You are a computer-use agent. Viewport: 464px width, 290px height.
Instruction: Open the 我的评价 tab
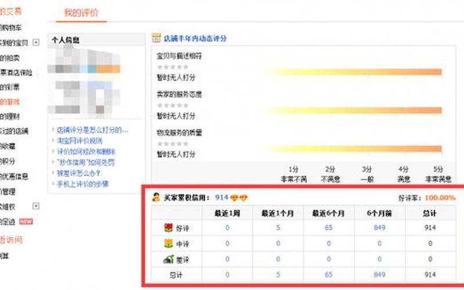(x=81, y=13)
